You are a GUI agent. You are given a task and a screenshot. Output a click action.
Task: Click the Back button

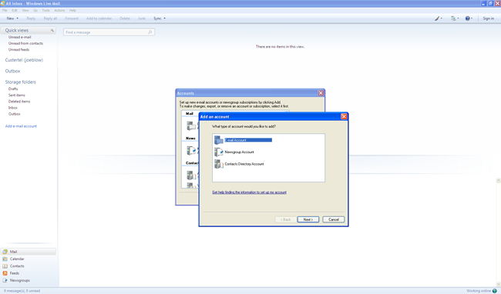[x=286, y=219]
